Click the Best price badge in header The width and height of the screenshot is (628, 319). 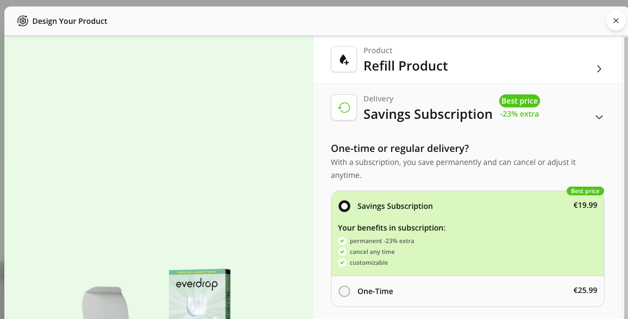click(519, 101)
